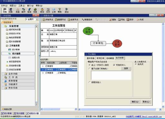Click the 帮助 help question-mark icon
Image resolution: width=165 pixels, height=119 pixels.
pyautogui.click(x=60, y=10)
